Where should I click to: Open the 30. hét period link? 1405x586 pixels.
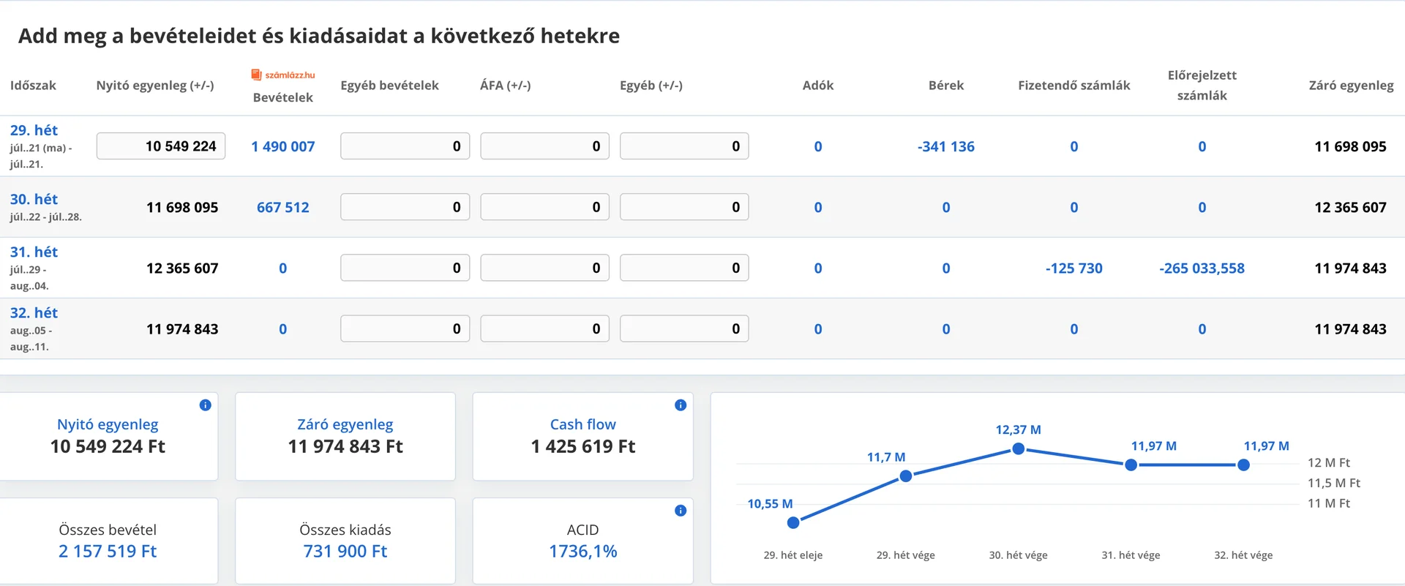click(34, 199)
